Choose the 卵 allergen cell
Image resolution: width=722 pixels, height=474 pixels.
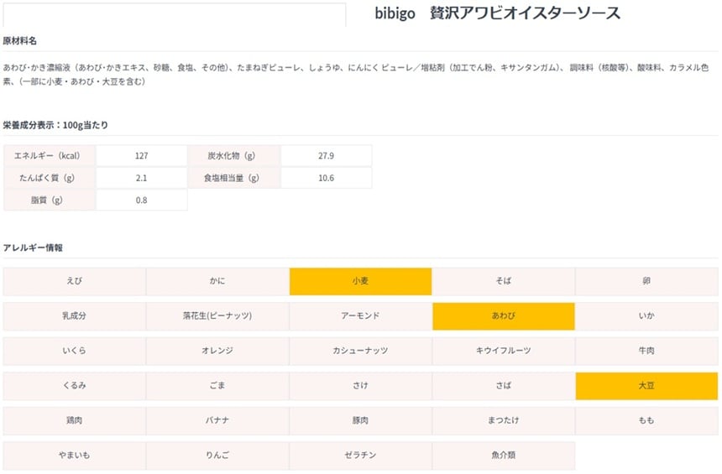pyautogui.click(x=646, y=281)
